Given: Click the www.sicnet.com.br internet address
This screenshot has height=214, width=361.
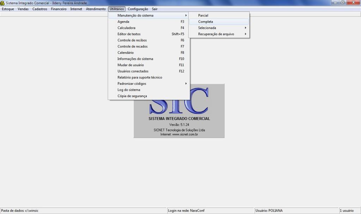Looking at the screenshot, I should pos(185,134).
